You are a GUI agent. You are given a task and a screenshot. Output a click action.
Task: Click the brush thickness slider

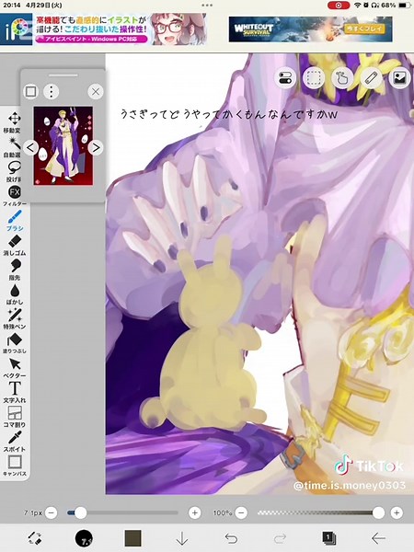click(x=122, y=513)
